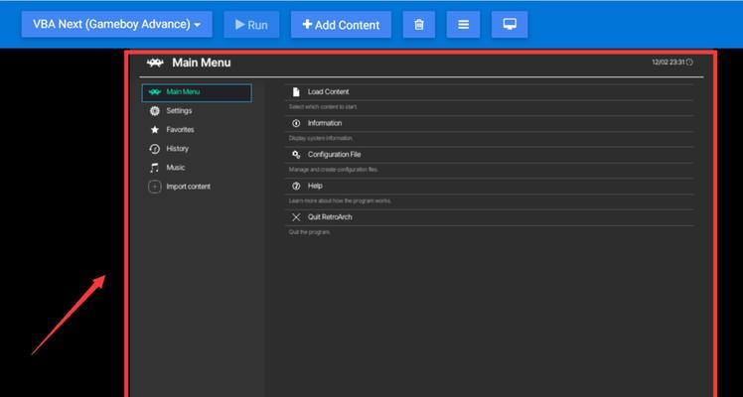743x397 pixels.
Task: Click the monitor fullscreen icon
Action: click(x=510, y=24)
